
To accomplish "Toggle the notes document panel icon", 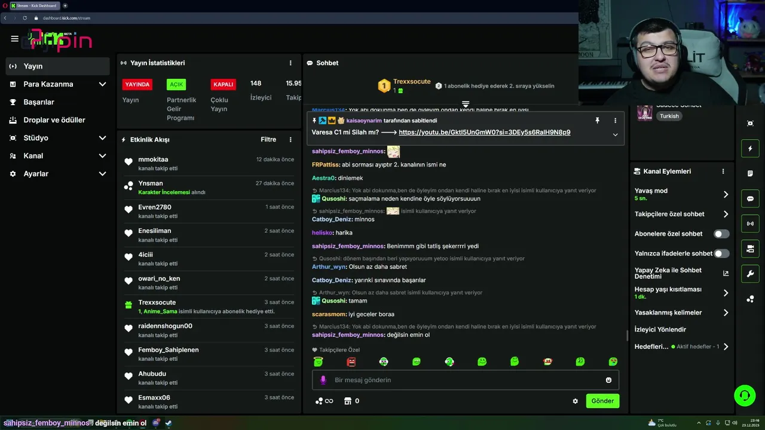I will (750, 174).
